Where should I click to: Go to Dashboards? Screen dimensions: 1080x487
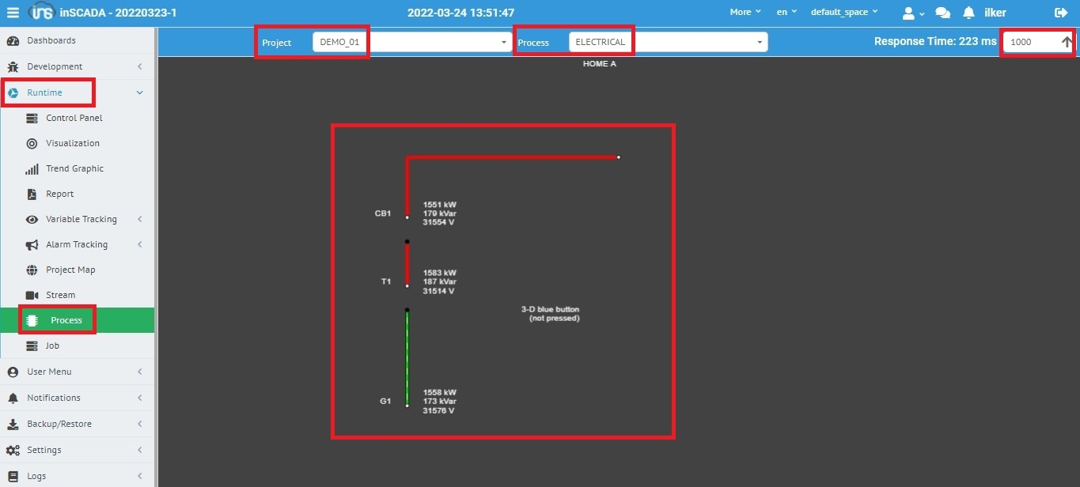(51, 40)
